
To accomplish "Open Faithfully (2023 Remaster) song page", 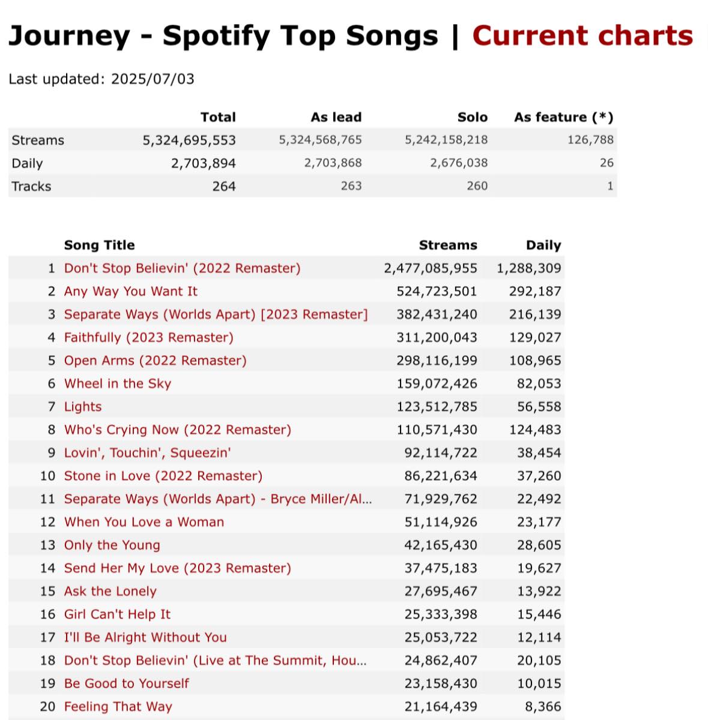I will (149, 337).
